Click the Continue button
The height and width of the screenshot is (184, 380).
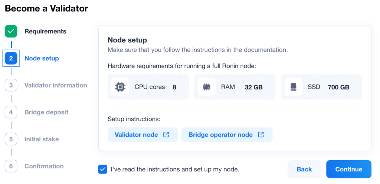(x=349, y=169)
